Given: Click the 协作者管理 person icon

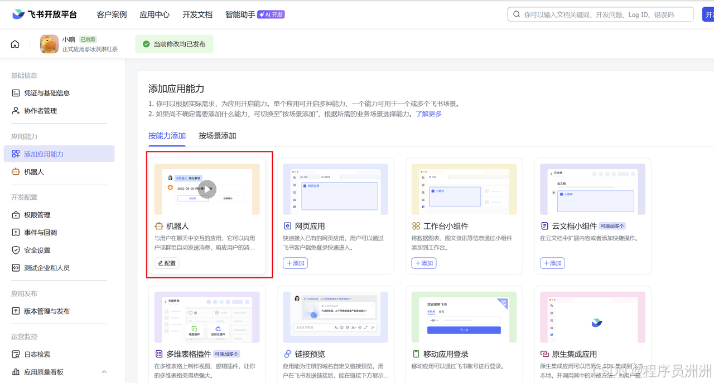Looking at the screenshot, I should click(x=16, y=111).
